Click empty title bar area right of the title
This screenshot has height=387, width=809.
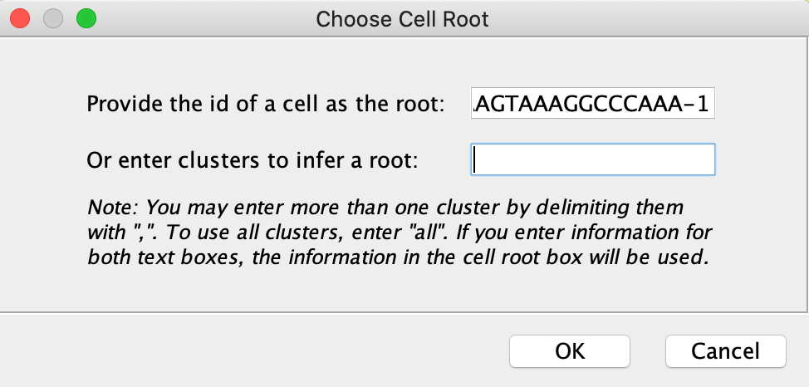645,20
